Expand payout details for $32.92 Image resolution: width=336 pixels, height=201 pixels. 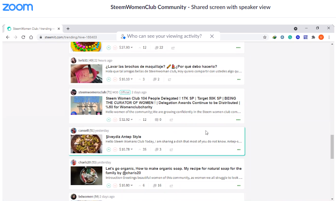click(x=126, y=119)
